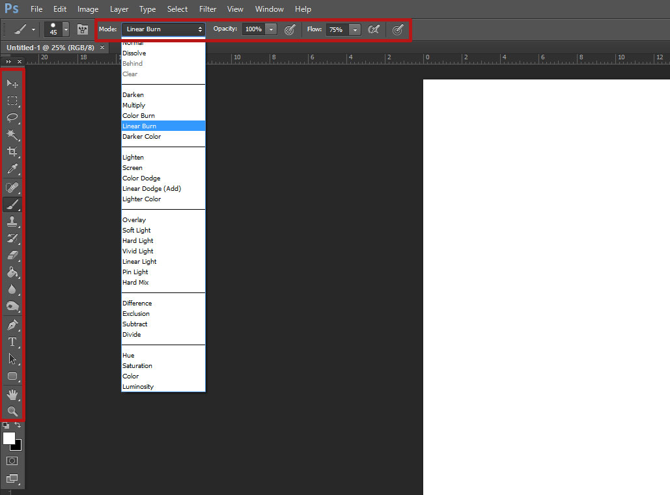Select the Pen tool

pos(12,325)
